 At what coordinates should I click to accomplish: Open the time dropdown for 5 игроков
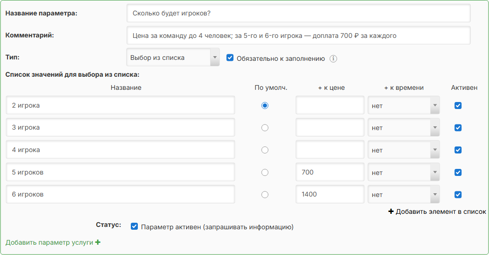click(404, 172)
